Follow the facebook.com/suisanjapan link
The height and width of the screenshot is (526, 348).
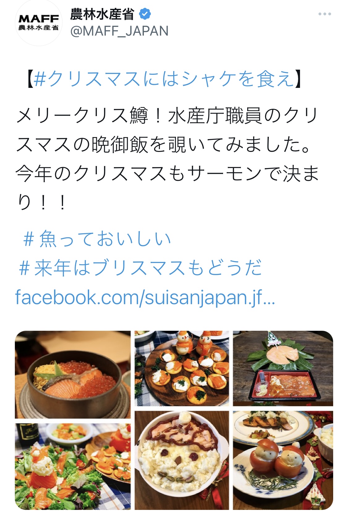(145, 297)
